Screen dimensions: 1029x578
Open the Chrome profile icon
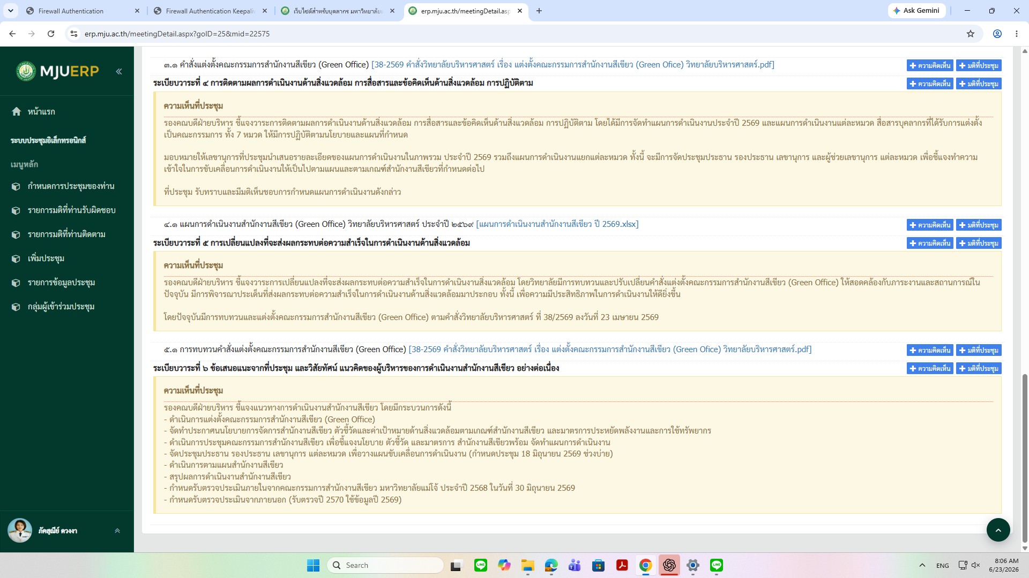(x=997, y=34)
